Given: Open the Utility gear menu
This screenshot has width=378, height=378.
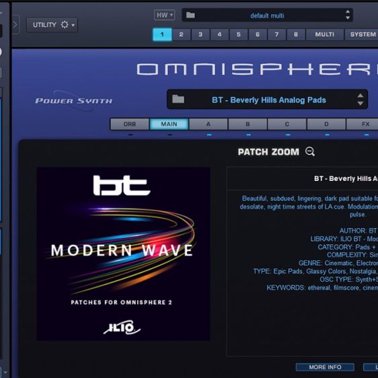Looking at the screenshot, I should 52,25.
